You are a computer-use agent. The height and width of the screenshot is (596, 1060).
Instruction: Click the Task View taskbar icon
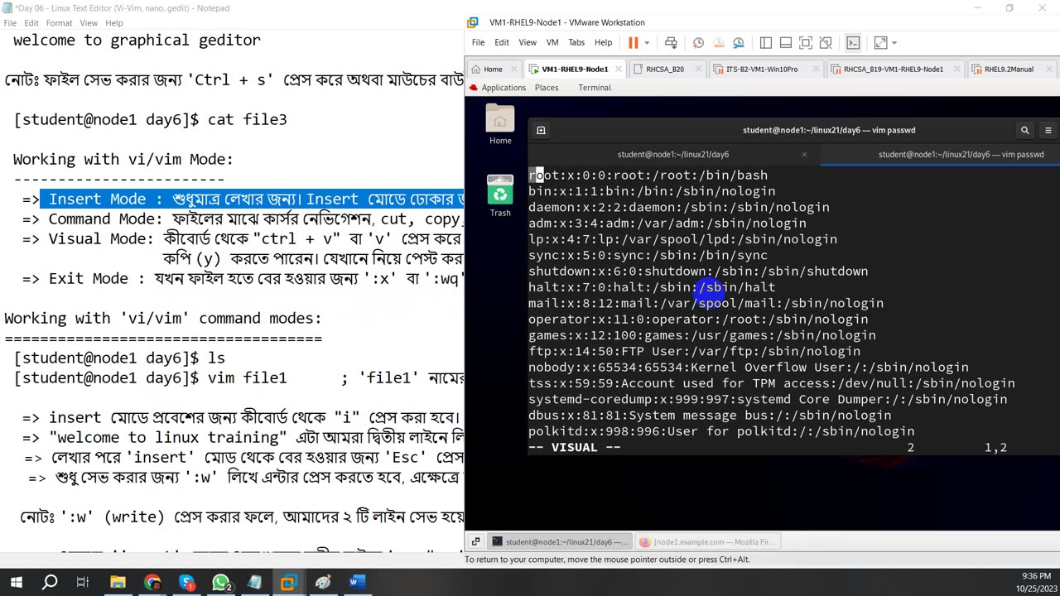point(83,582)
